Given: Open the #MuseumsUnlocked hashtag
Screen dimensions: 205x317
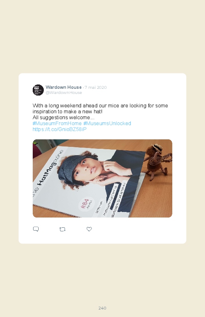Looking at the screenshot, I should pyautogui.click(x=107, y=123).
